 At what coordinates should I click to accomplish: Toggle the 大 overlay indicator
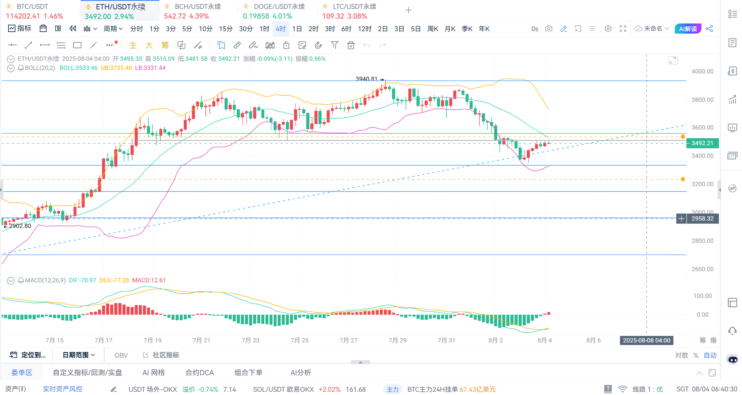coord(149,45)
